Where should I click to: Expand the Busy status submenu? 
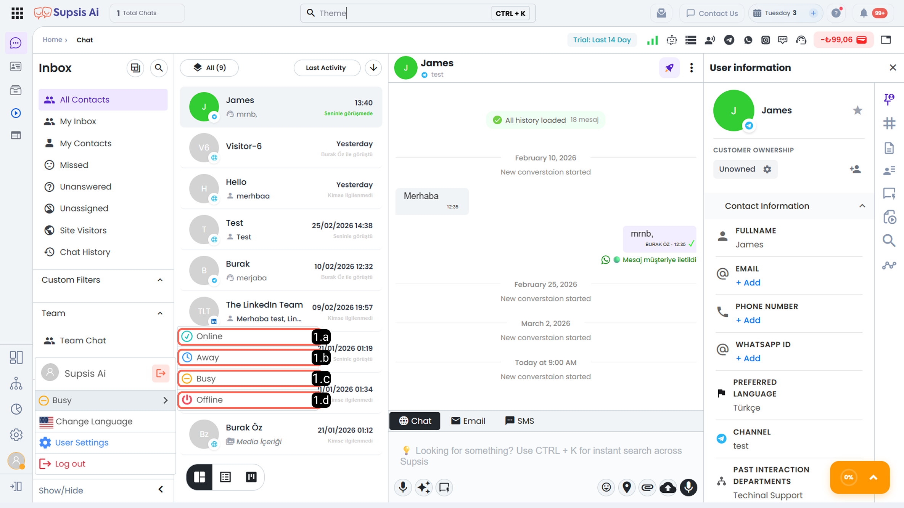click(105, 400)
